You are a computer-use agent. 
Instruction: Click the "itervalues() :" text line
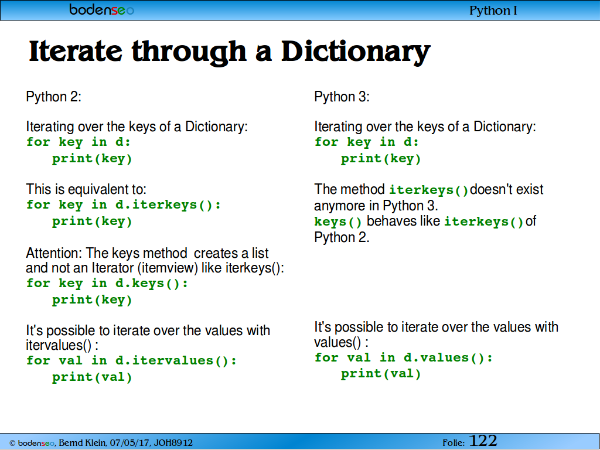tap(62, 345)
